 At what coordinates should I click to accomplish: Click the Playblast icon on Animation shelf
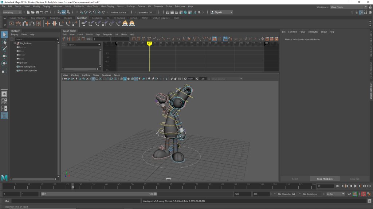click(11, 24)
